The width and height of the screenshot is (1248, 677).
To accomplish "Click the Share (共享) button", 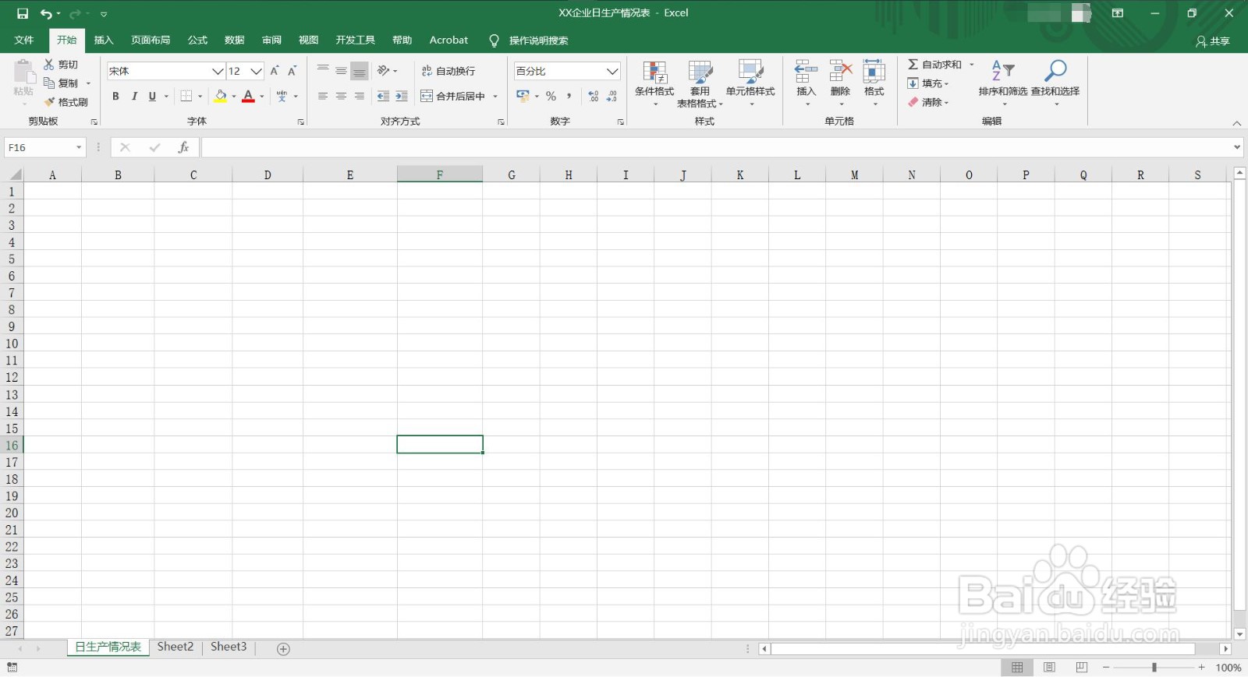I will 1213,41.
